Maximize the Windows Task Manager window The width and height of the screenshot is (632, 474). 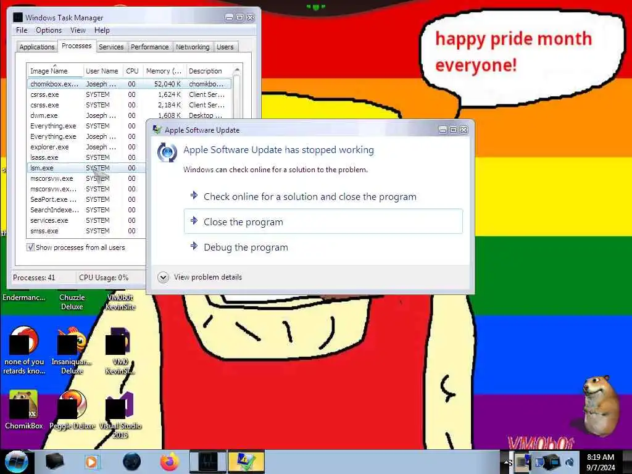click(240, 17)
